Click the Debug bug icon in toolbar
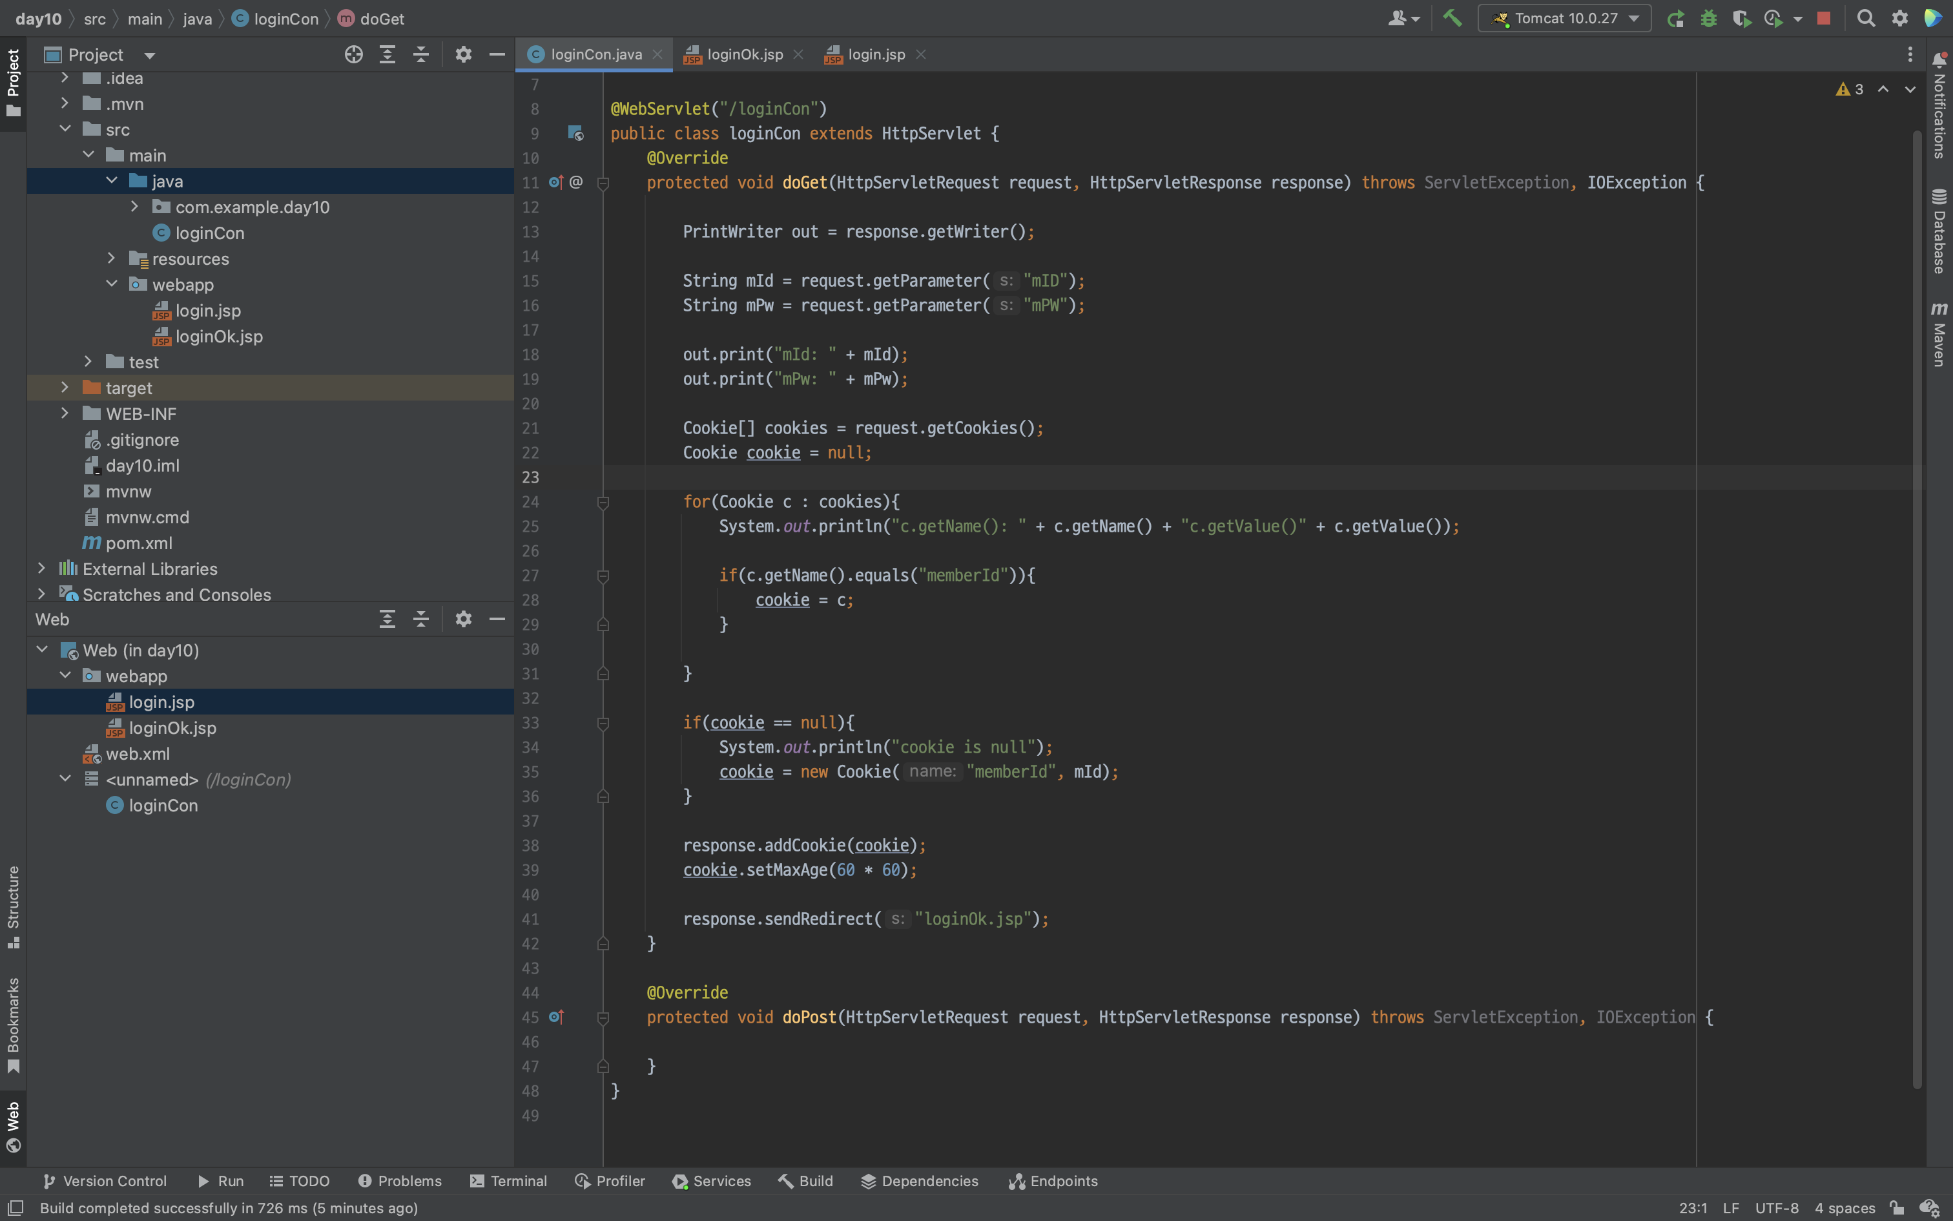Image resolution: width=1953 pixels, height=1221 pixels. click(1708, 19)
